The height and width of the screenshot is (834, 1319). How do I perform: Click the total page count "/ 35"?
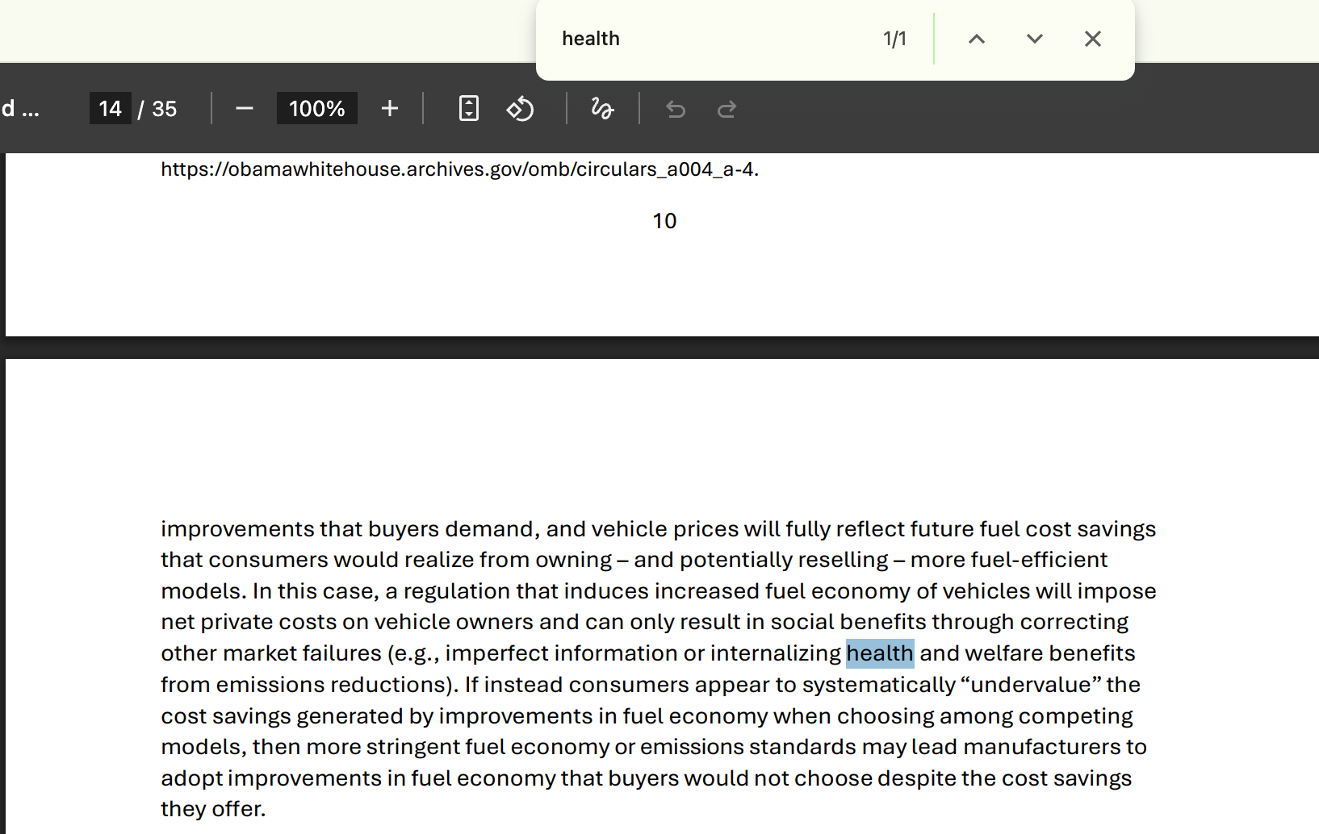[x=157, y=109]
